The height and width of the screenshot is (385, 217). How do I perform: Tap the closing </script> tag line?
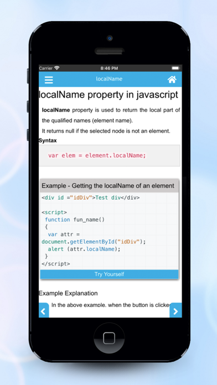56,264
